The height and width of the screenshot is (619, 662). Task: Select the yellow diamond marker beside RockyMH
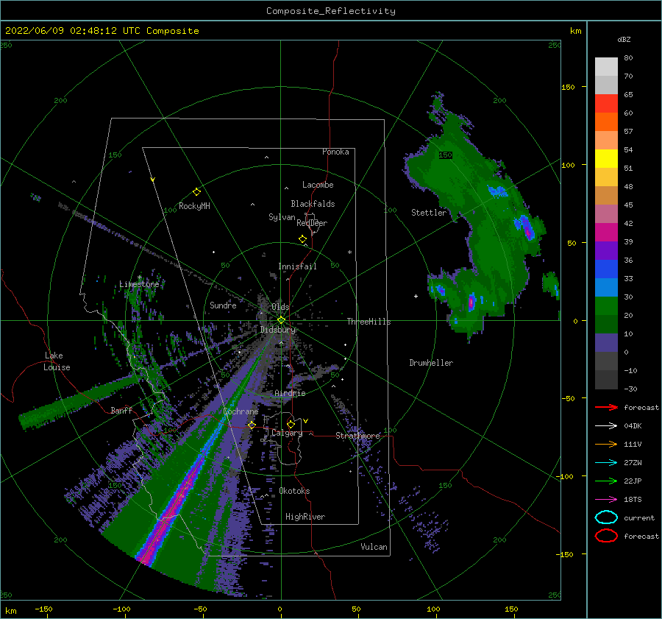pos(196,192)
